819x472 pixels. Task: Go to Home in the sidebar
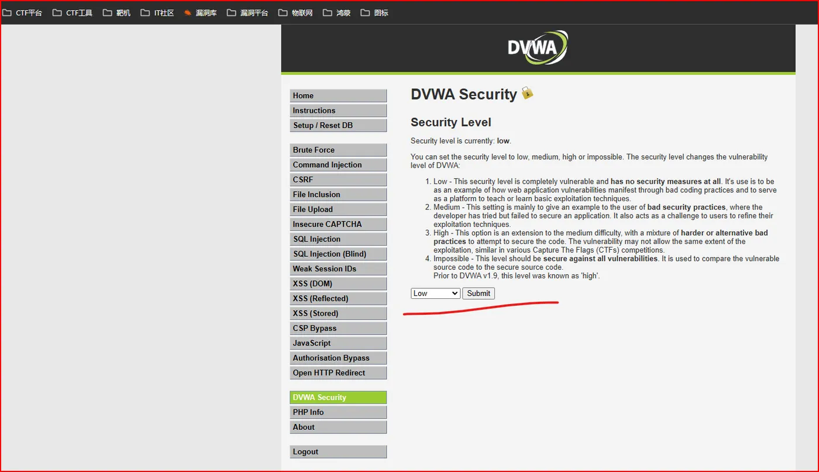tap(338, 96)
